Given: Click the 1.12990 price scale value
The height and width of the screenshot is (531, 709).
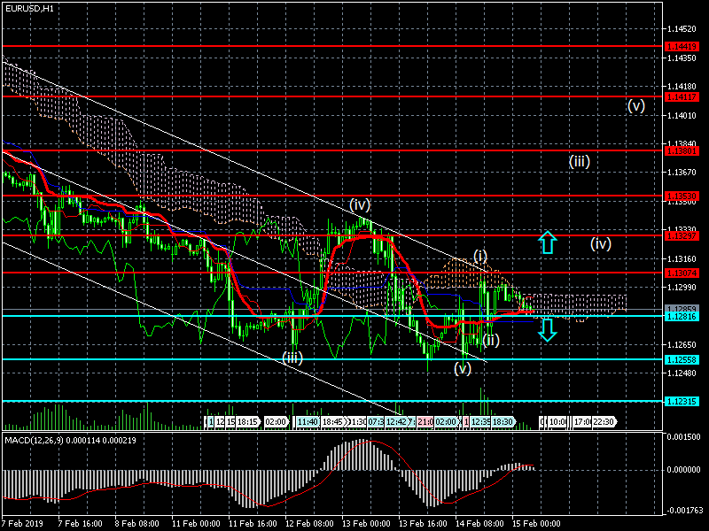Looking at the screenshot, I should 682,287.
